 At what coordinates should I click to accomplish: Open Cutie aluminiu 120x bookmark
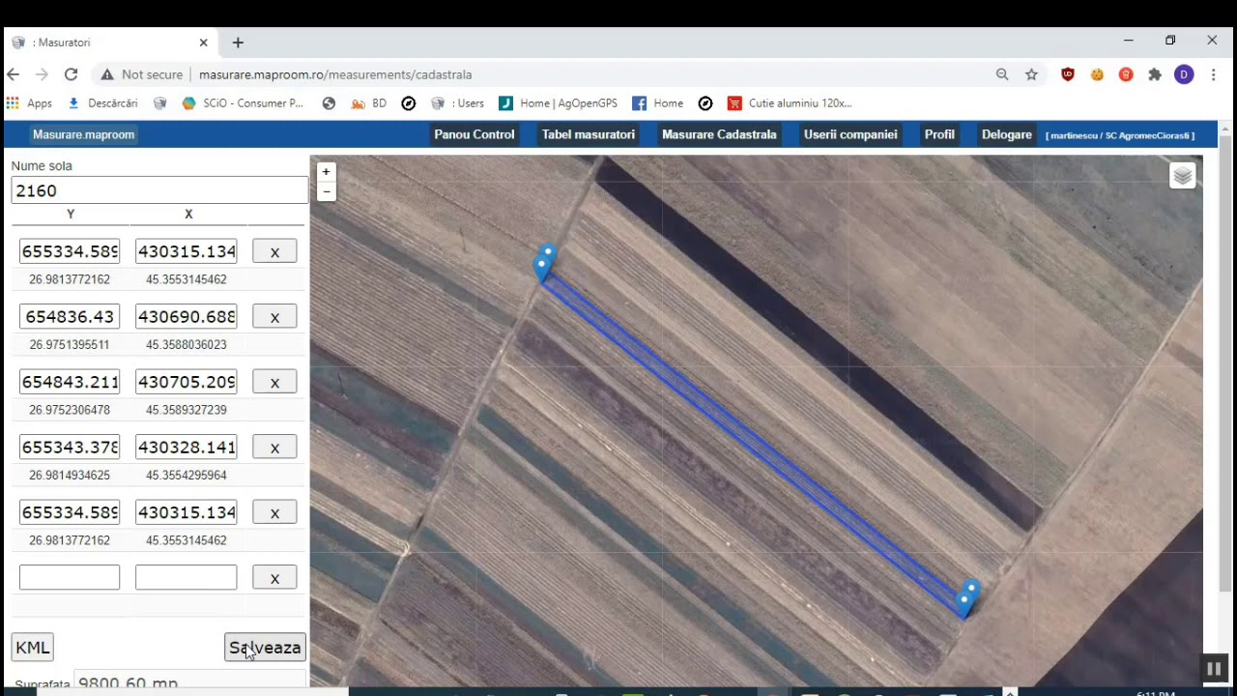[790, 103]
